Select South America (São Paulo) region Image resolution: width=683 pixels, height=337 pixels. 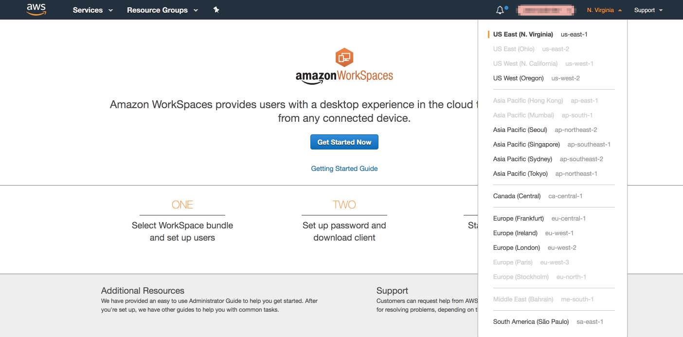point(531,322)
